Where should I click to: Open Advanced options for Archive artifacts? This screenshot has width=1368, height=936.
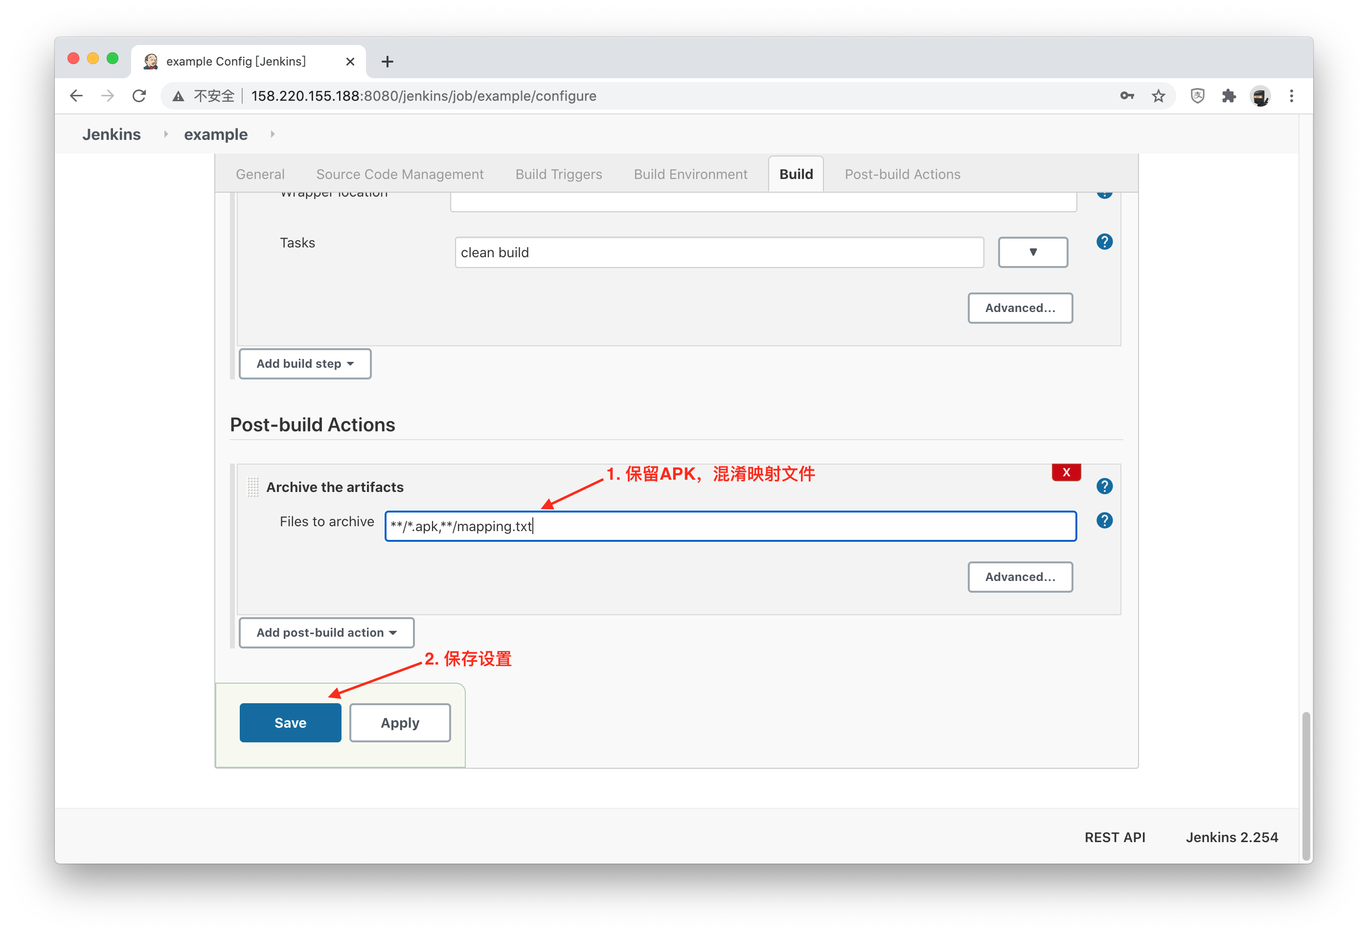point(1020,577)
